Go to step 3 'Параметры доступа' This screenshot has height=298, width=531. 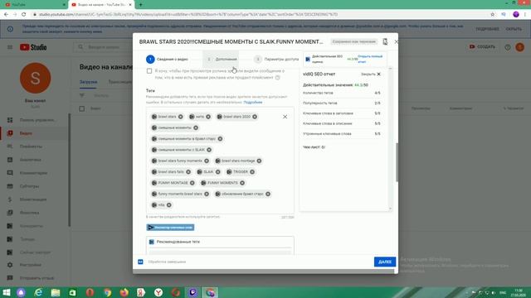coord(277,59)
